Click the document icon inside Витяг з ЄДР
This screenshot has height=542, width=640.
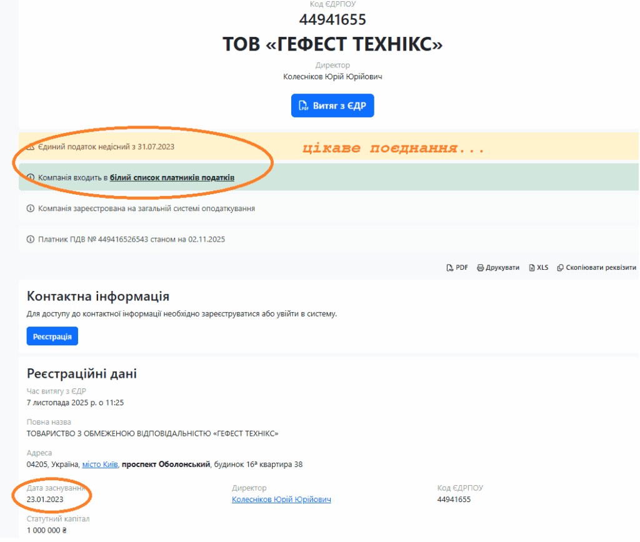click(x=303, y=106)
